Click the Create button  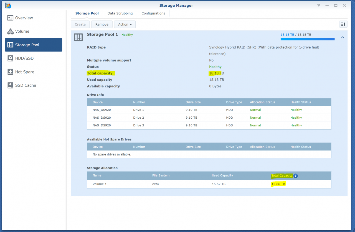pyautogui.click(x=80, y=24)
